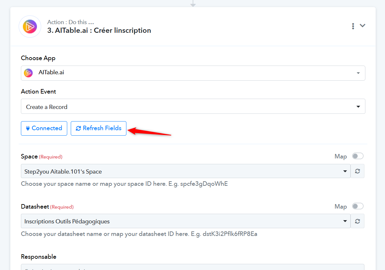Refresh the Space field options

[358, 171]
